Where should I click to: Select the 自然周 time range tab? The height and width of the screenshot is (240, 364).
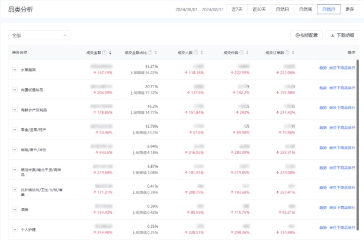pyautogui.click(x=305, y=9)
